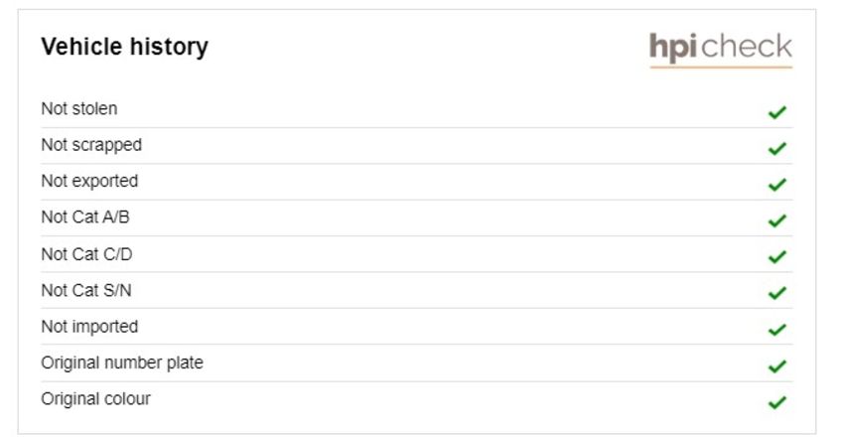
Task: Select the Not exported label
Action: point(89,182)
